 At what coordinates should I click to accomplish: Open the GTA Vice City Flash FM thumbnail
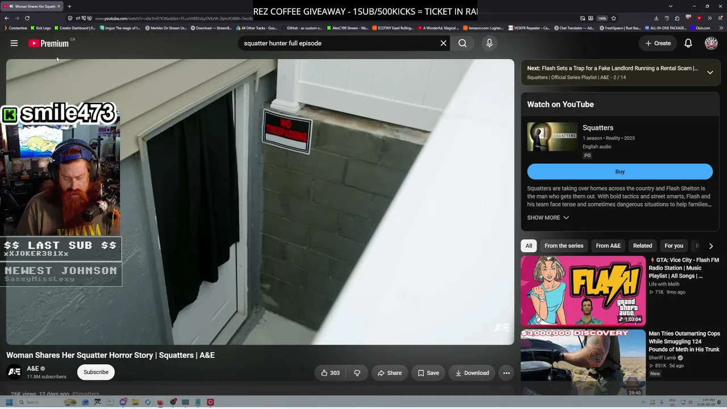coord(583,290)
